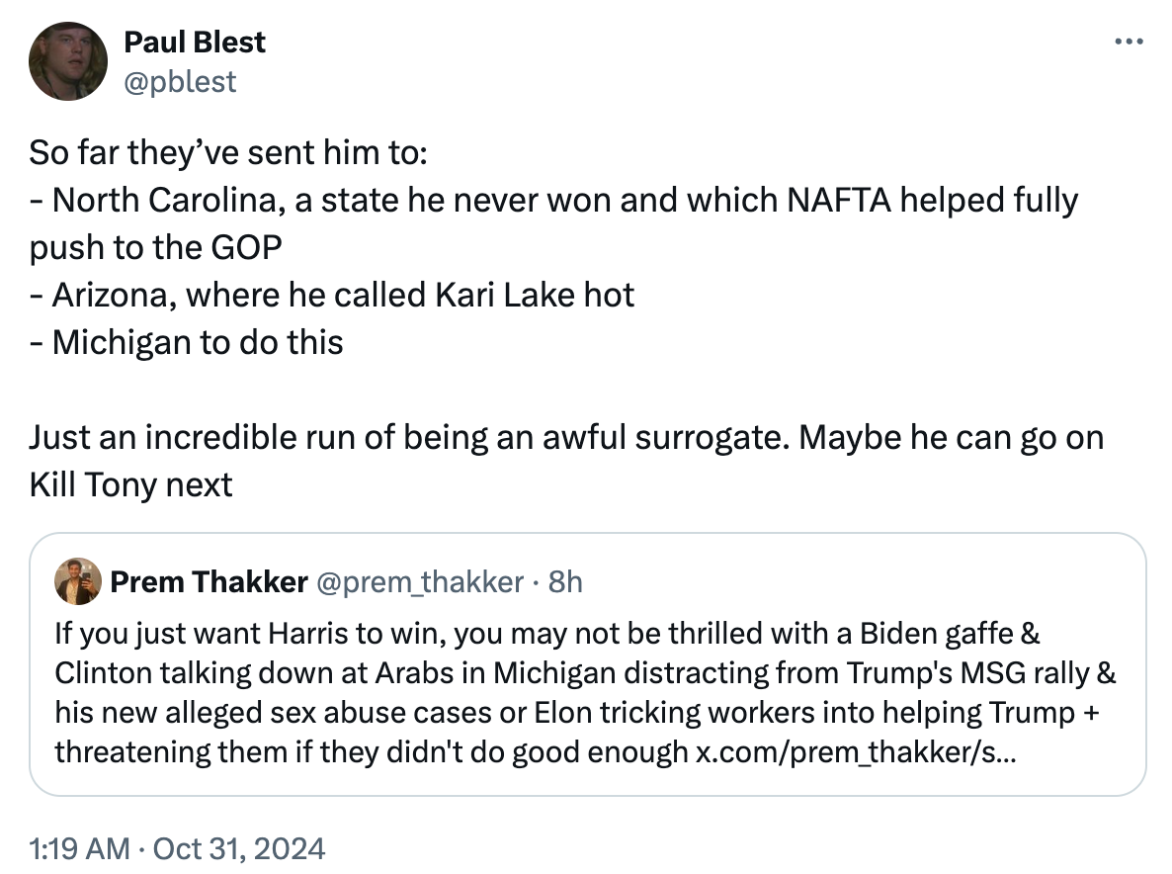This screenshot has width=1172, height=874.
Task: Click the Paul Blest display name
Action: point(194,42)
